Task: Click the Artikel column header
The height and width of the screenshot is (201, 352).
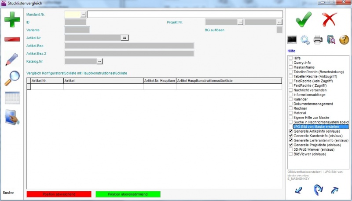Action: (103, 81)
